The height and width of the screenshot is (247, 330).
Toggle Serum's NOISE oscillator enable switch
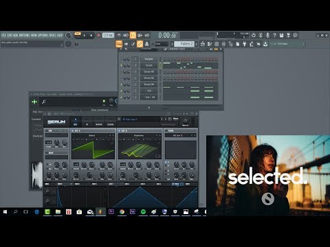click(47, 153)
